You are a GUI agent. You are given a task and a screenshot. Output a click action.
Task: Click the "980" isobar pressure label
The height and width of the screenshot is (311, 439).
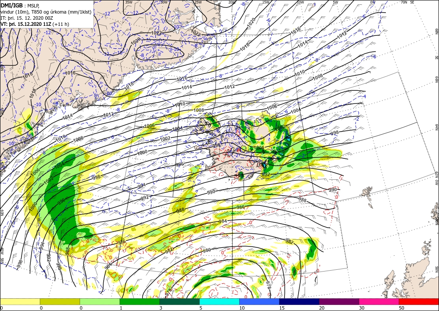click(x=207, y=250)
